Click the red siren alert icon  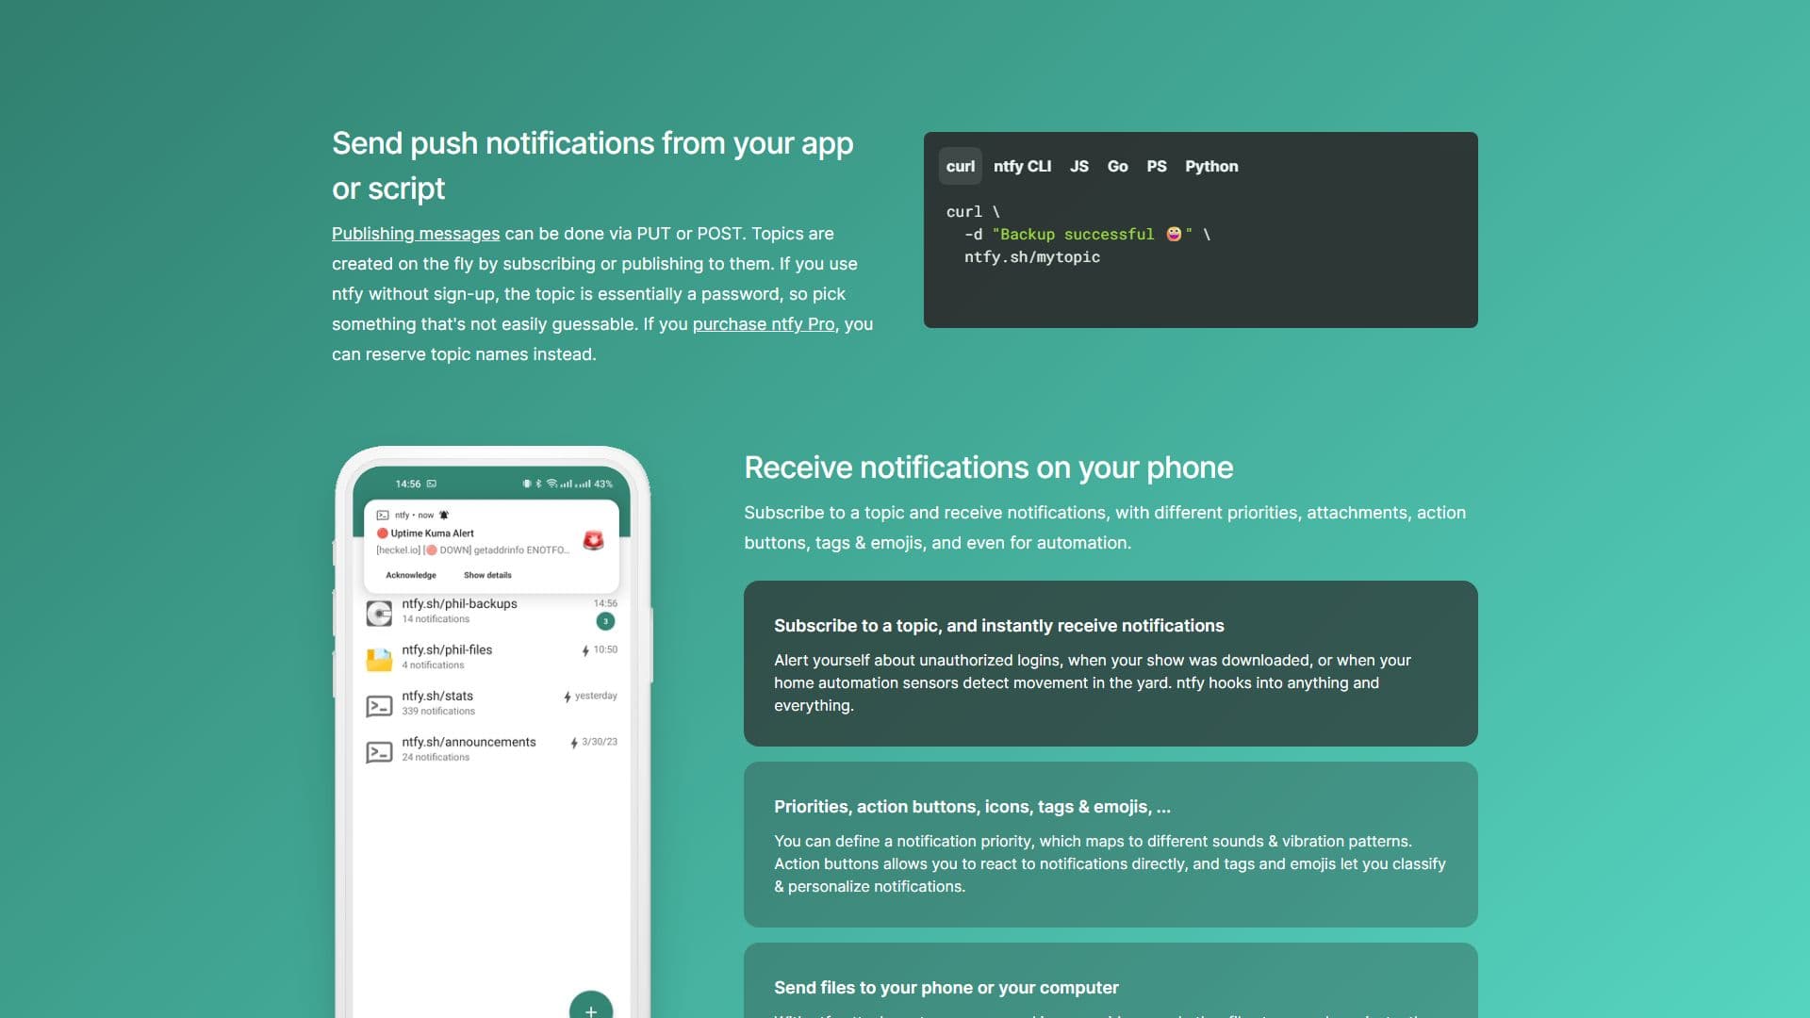pyautogui.click(x=593, y=540)
